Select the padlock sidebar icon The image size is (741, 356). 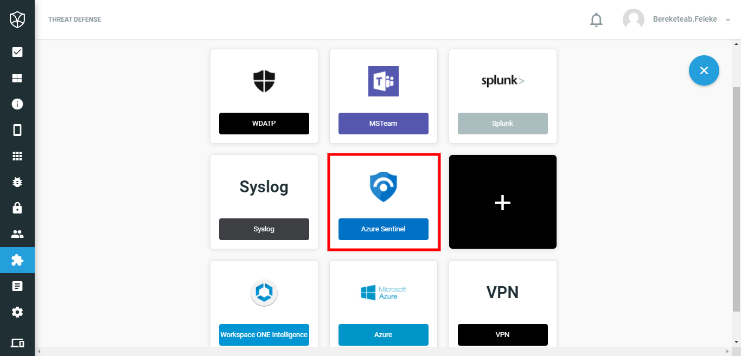pos(17,208)
